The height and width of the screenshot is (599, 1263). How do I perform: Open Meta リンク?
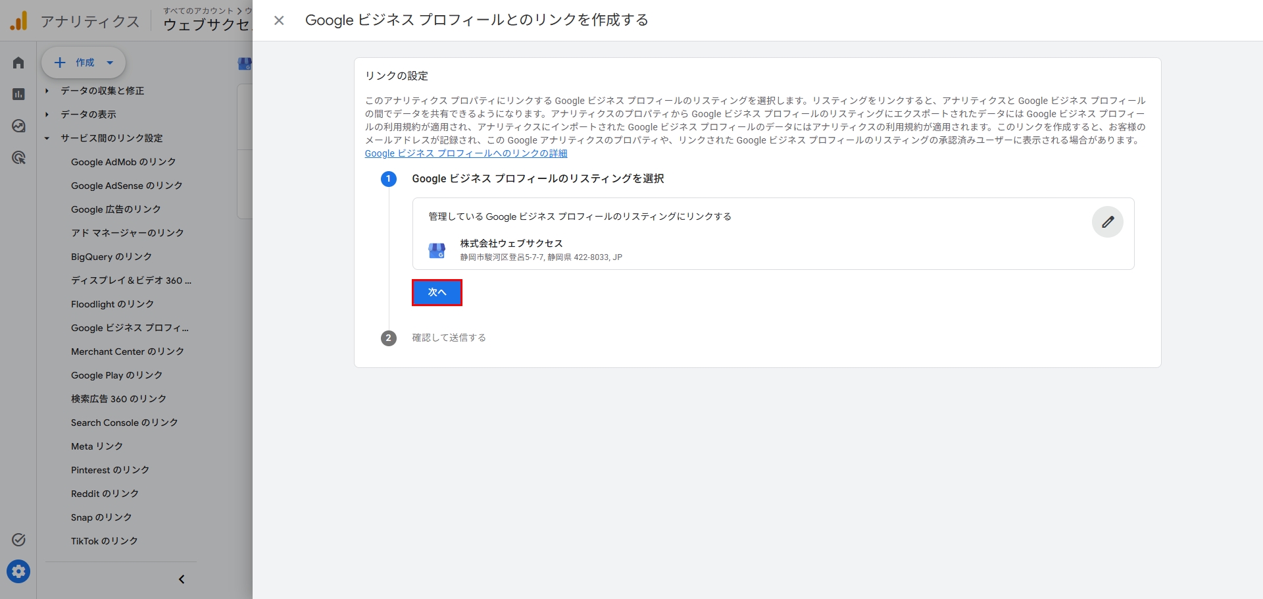tap(97, 446)
